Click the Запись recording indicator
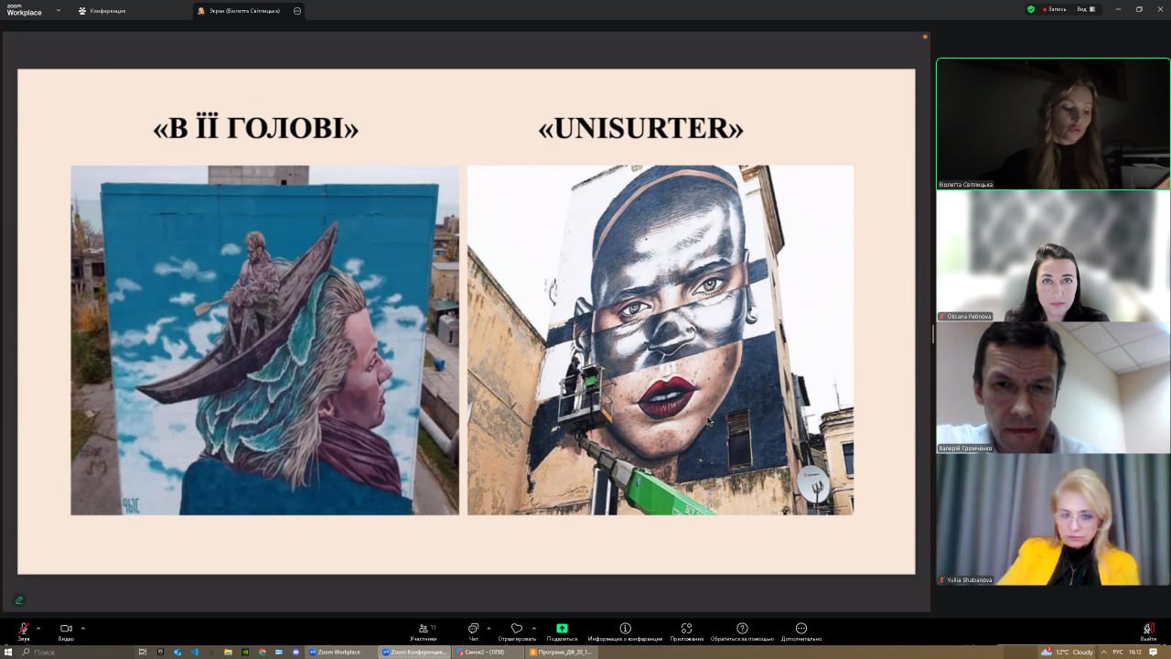 (x=1054, y=9)
